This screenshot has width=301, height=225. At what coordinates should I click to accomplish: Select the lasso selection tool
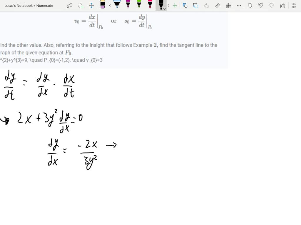[80, 5]
